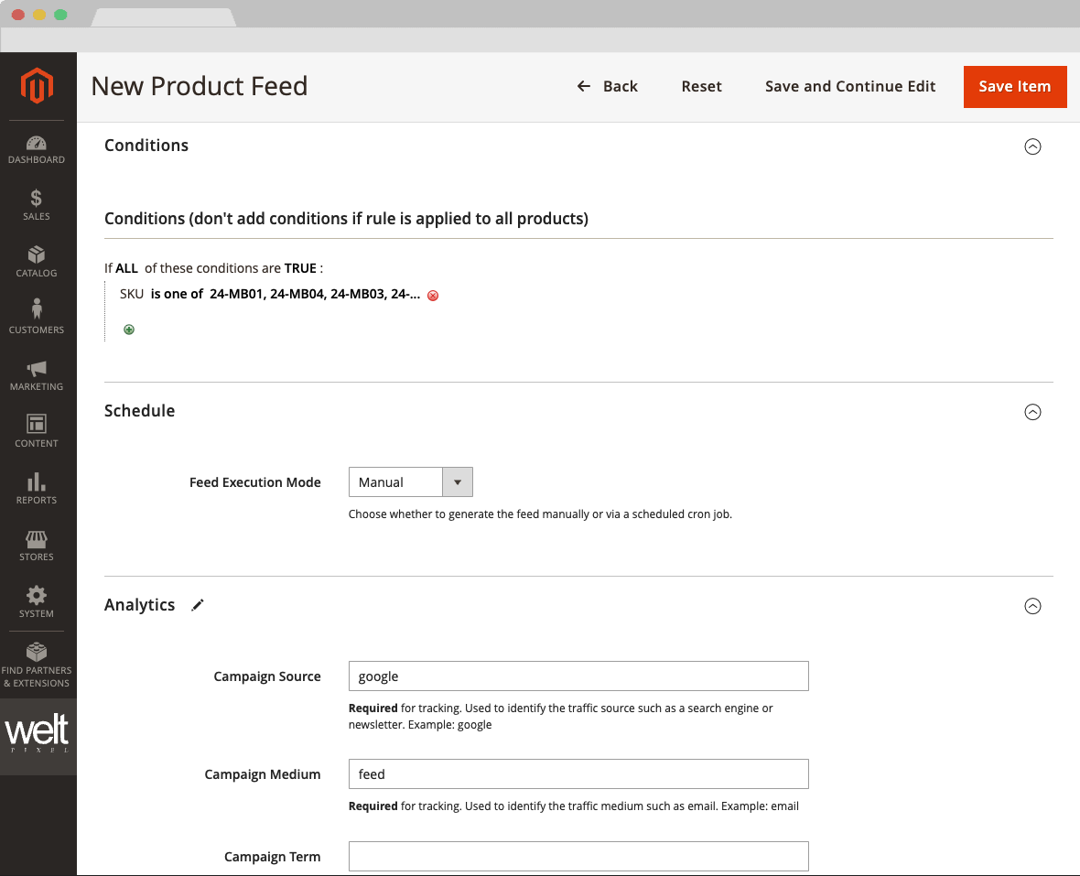The image size is (1080, 876).
Task: Click the Analytics pencil edit icon
Action: (198, 605)
